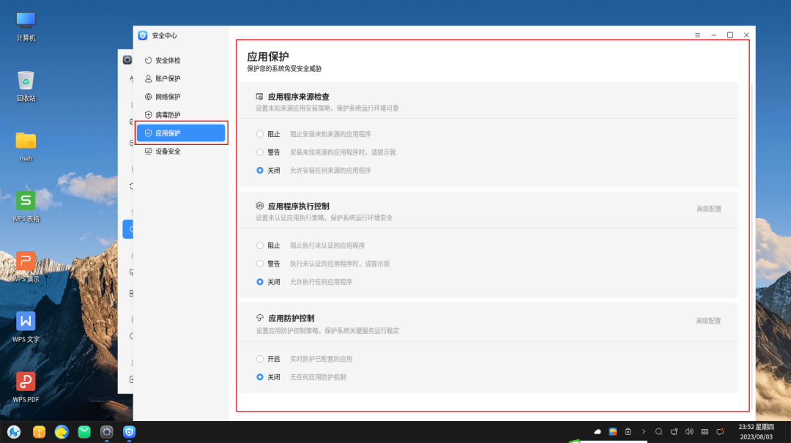
Task: Select 账户保护 in the sidebar
Action: [168, 78]
